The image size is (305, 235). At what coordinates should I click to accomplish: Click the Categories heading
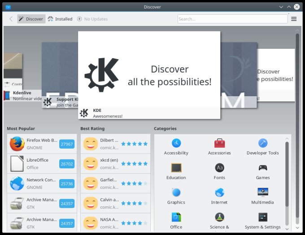point(165,128)
